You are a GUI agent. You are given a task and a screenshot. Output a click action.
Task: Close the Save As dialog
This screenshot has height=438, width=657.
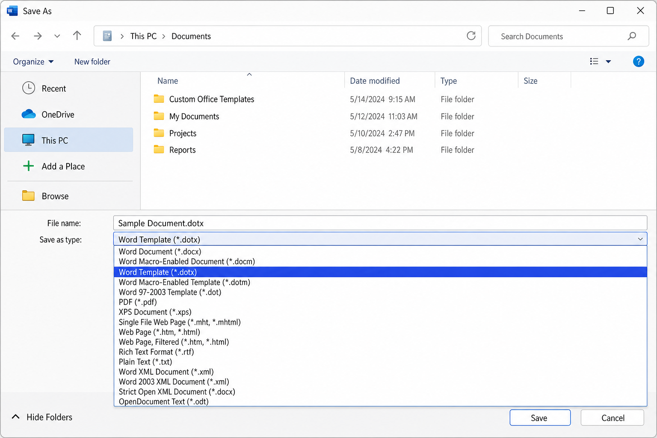coord(640,11)
